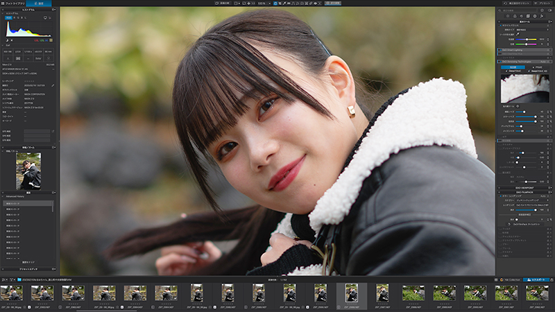Toggle shadow clipping moon icon under histogram
555x312 pixels.
pos(7,40)
